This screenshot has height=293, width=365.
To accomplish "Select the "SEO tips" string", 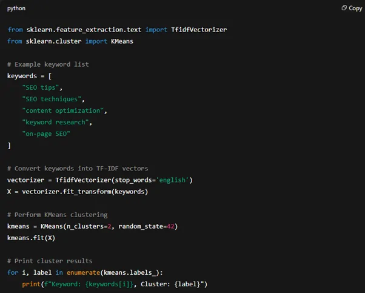I will click(41, 87).
